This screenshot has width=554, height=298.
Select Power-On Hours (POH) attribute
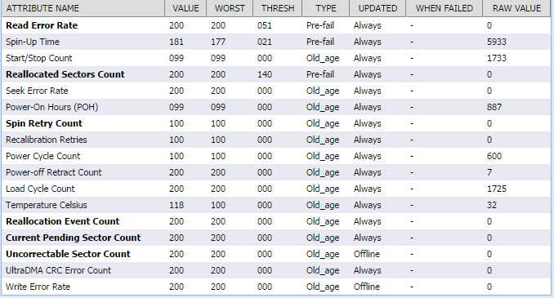coord(52,107)
